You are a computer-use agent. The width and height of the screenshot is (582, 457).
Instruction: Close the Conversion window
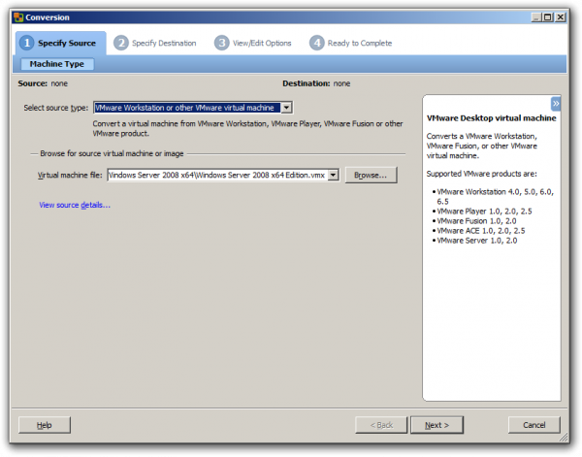(561, 17)
